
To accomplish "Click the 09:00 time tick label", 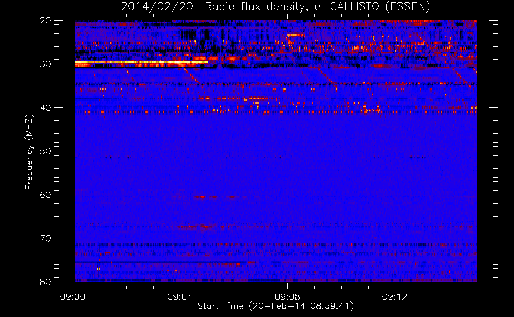I will pos(73,297).
